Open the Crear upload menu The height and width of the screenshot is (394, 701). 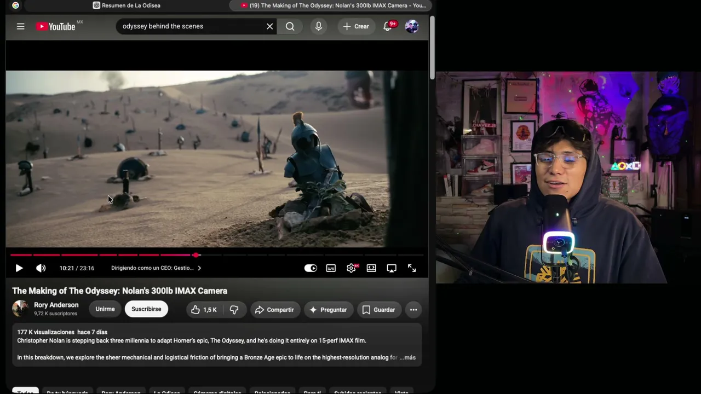[x=356, y=26]
